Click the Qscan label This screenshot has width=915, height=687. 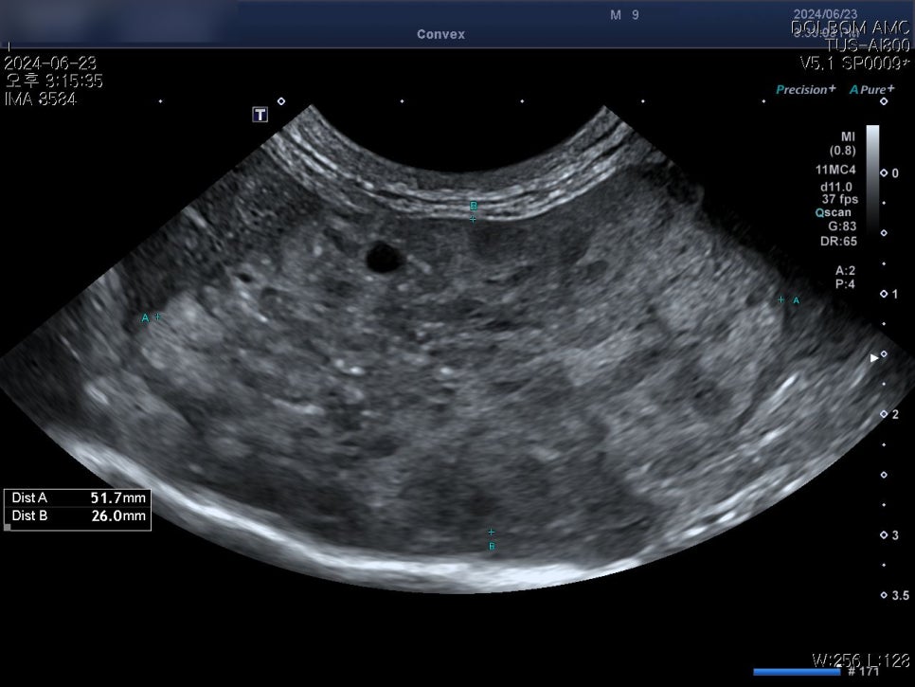[833, 212]
